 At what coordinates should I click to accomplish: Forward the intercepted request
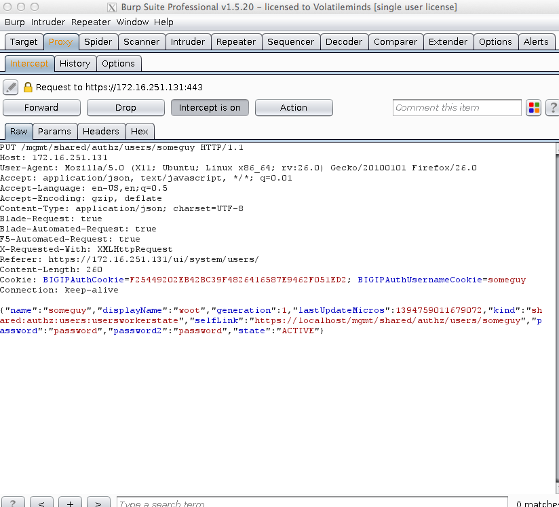pos(41,108)
